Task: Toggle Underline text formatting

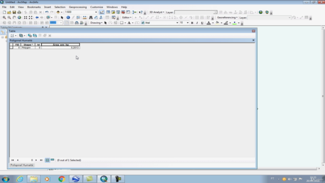Action: tap(202, 23)
